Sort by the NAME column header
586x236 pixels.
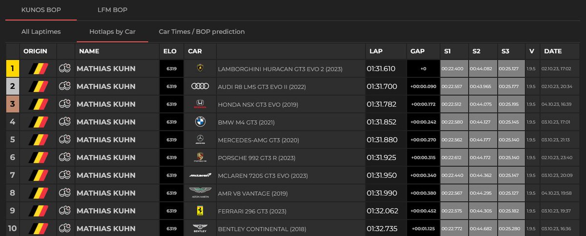(89, 51)
